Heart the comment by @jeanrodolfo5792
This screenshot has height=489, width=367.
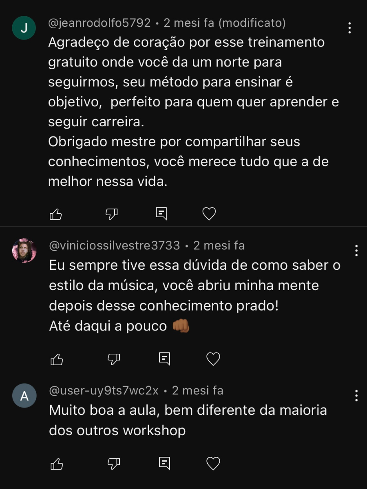[x=209, y=214]
